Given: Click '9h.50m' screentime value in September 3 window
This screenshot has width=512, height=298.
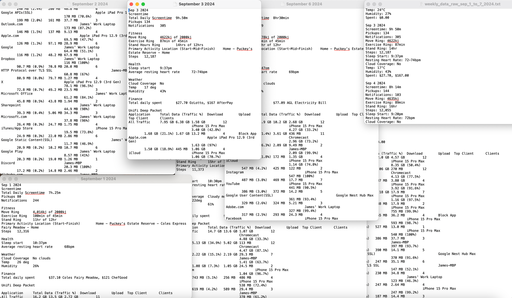Looking at the screenshot, I should pos(182,18).
